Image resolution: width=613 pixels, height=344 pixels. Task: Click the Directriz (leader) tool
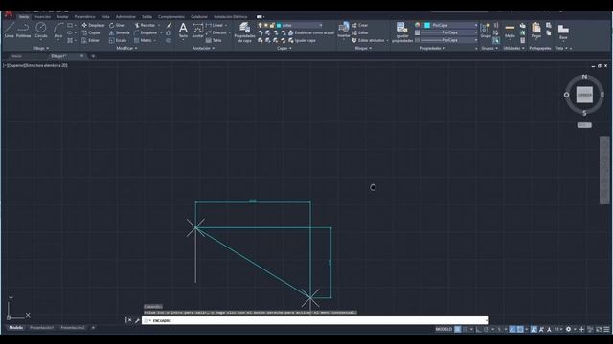point(216,32)
